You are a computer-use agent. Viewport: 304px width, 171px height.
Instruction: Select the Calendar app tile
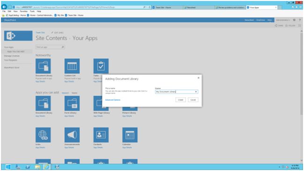(130, 135)
